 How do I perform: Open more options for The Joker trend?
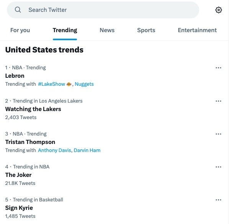coord(218,167)
